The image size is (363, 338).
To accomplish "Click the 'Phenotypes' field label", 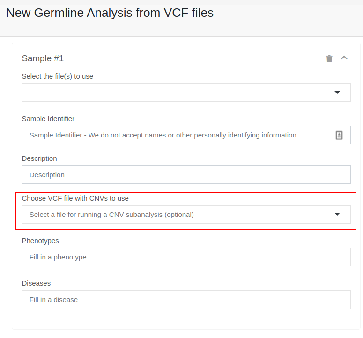I will 40,241.
